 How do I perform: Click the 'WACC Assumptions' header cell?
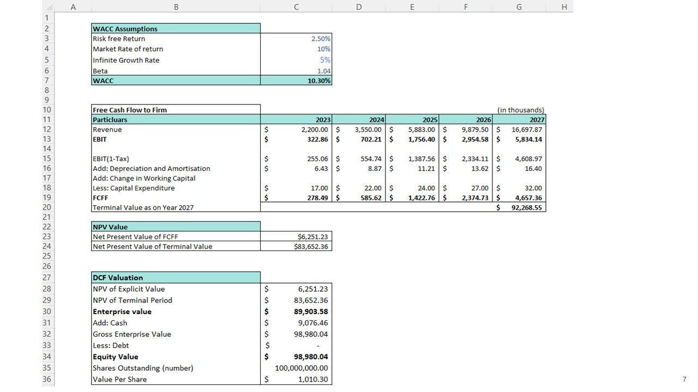pos(176,29)
